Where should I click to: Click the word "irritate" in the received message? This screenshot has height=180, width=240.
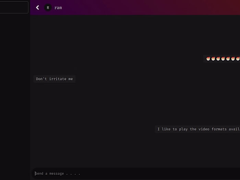tap(58, 79)
